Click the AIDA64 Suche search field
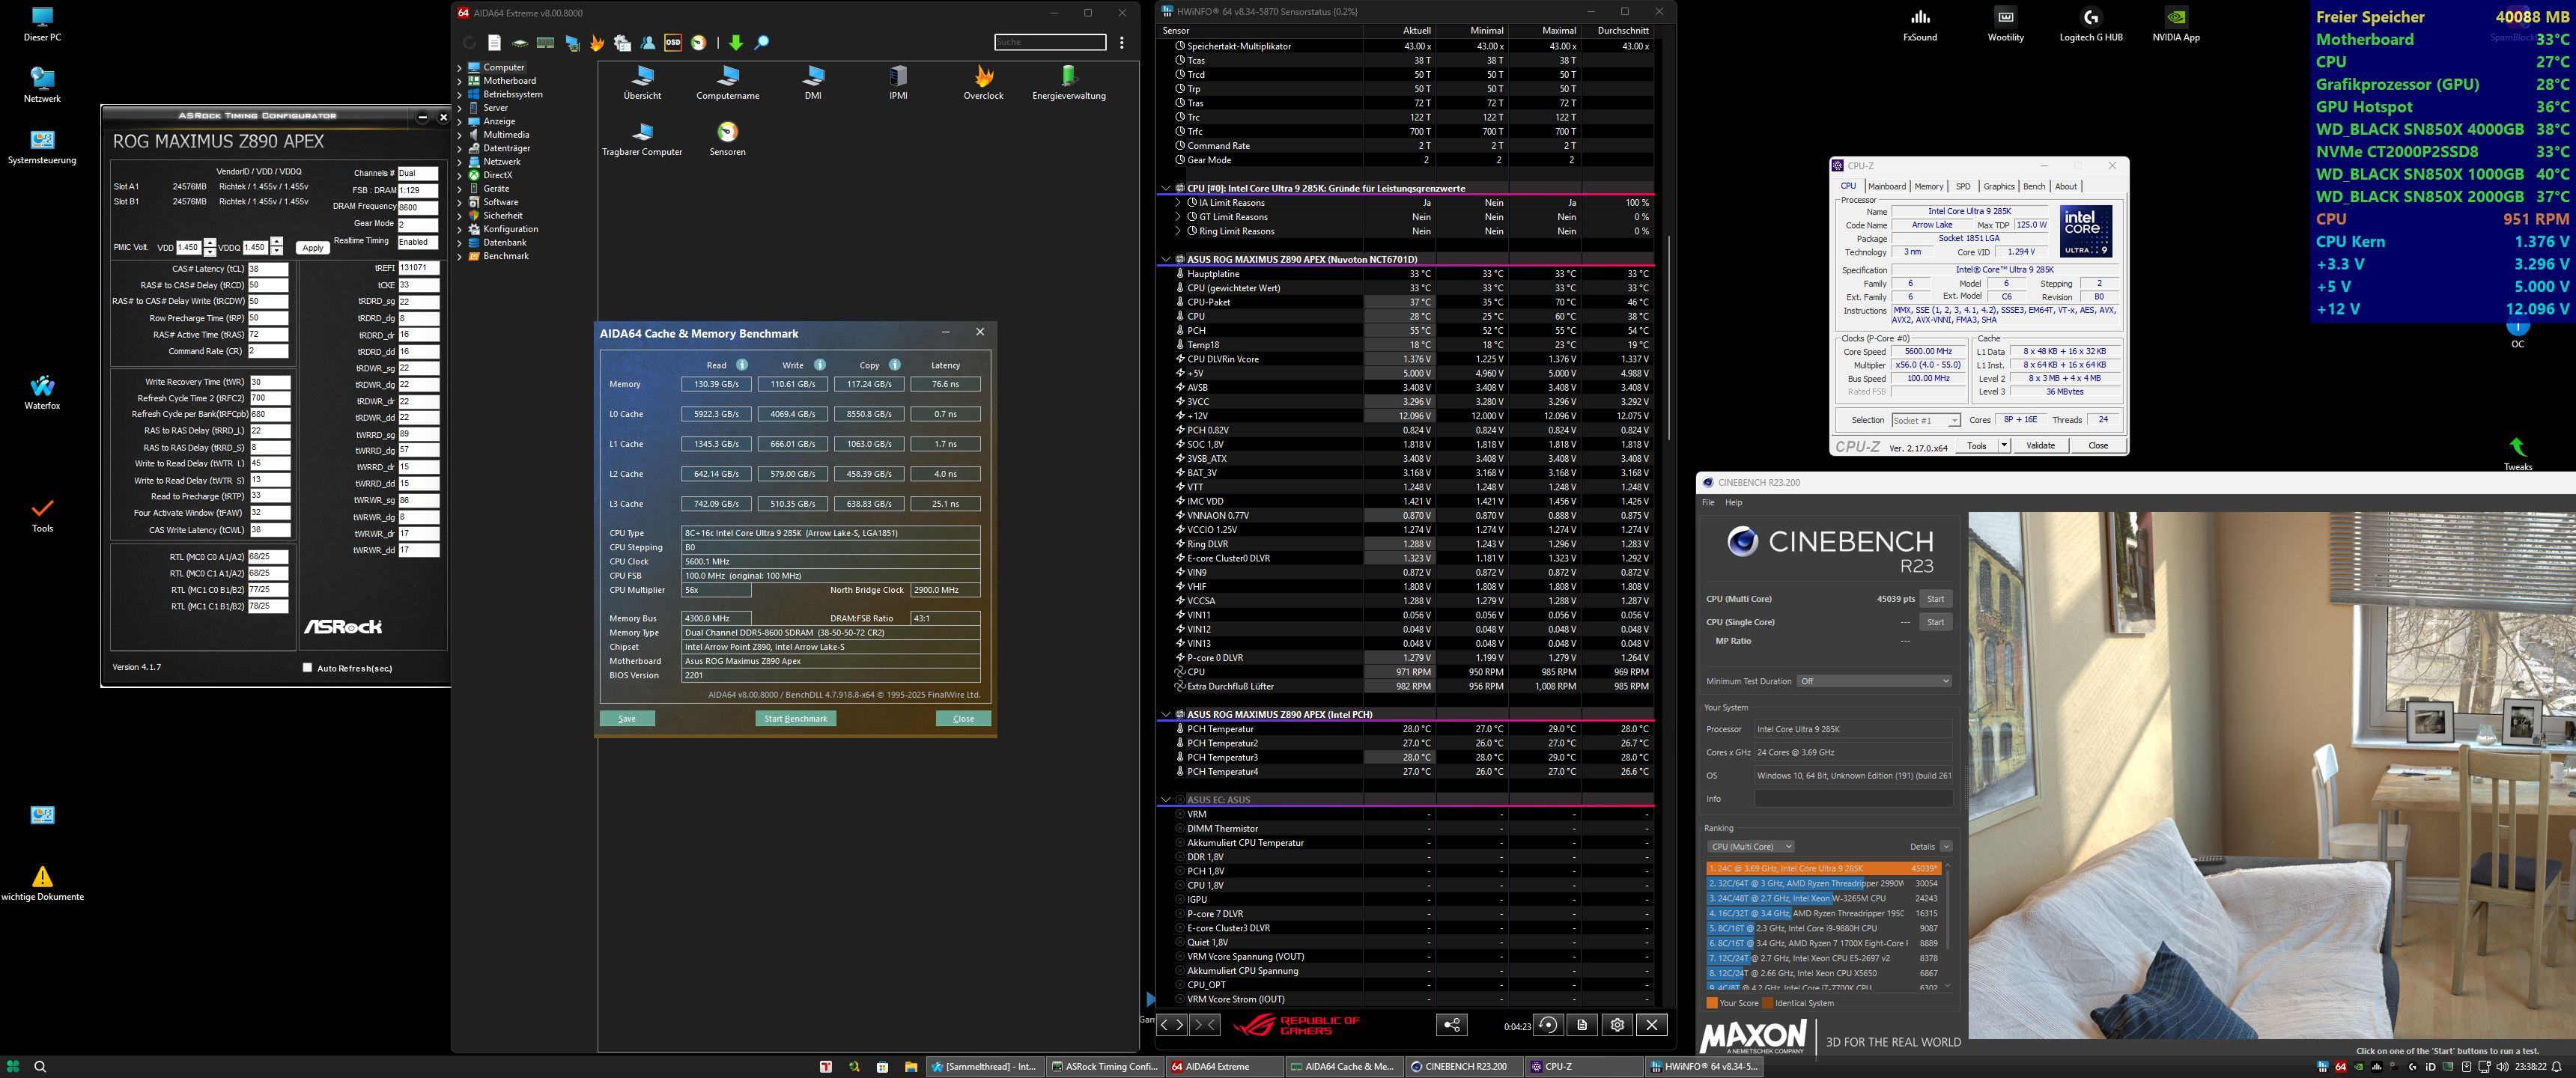 1049,42
